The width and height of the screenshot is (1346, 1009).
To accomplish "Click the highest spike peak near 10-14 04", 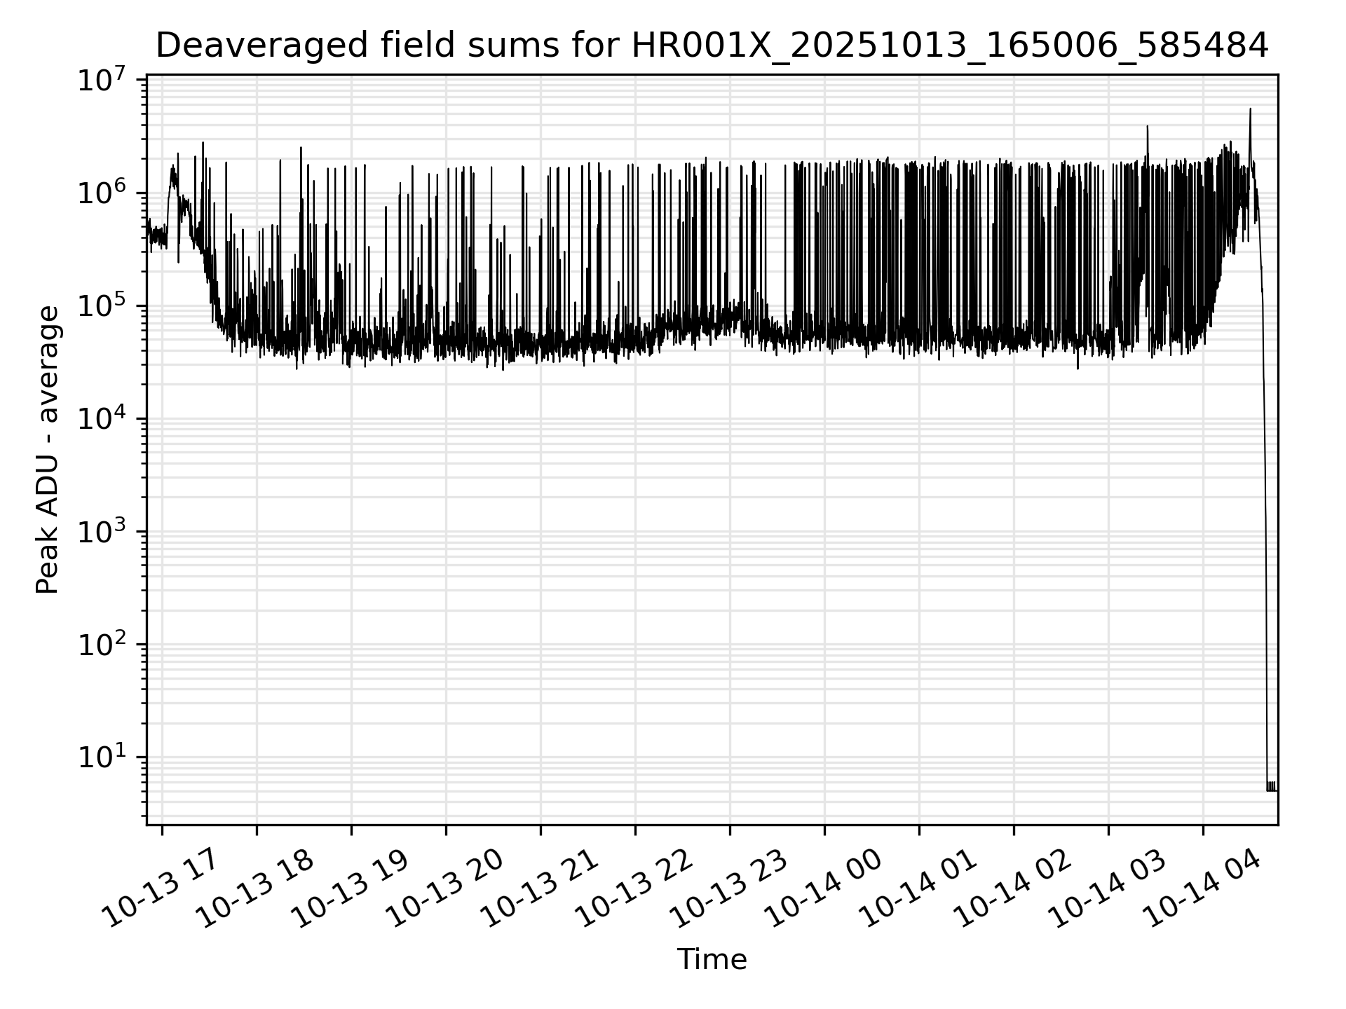I will [1250, 109].
